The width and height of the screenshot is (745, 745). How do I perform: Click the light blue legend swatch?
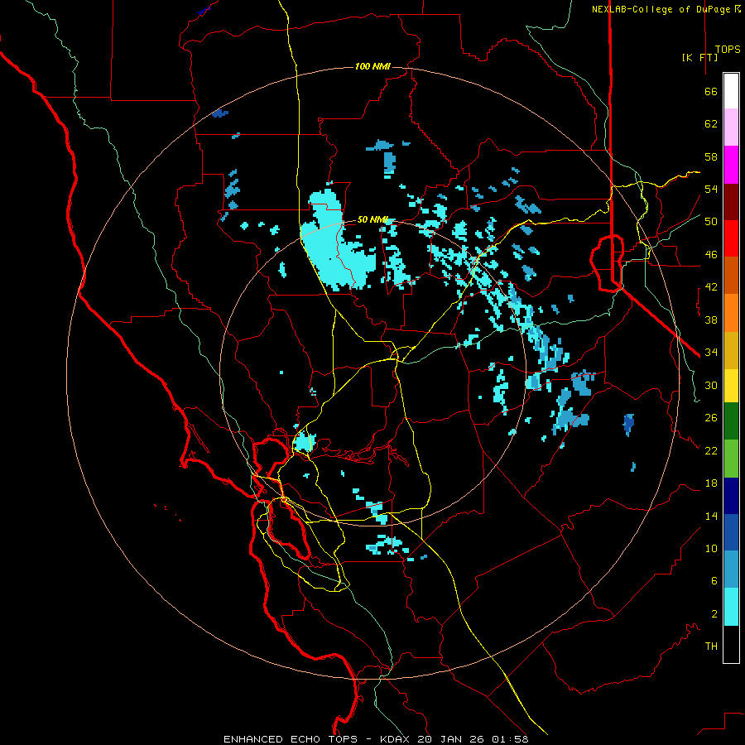731,570
